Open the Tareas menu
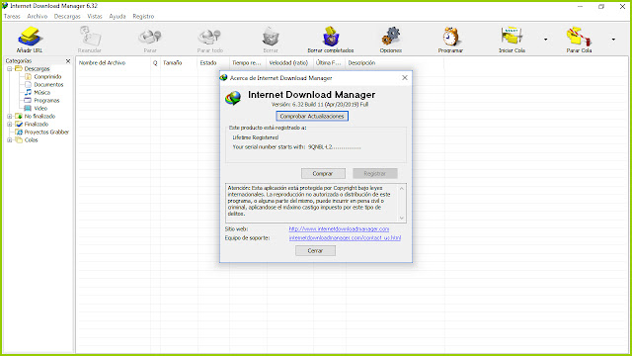The height and width of the screenshot is (356, 632). tap(12, 17)
